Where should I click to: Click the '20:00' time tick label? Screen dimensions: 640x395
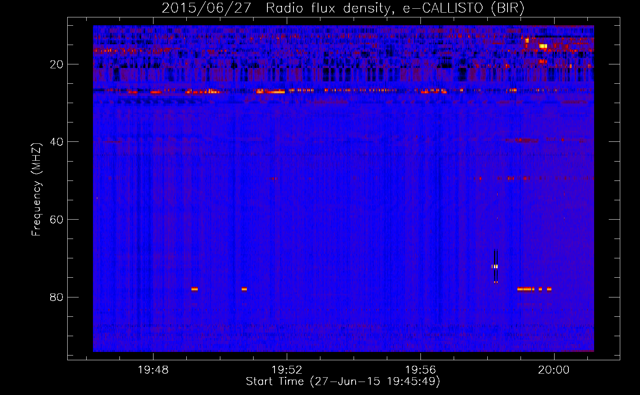pos(553,370)
